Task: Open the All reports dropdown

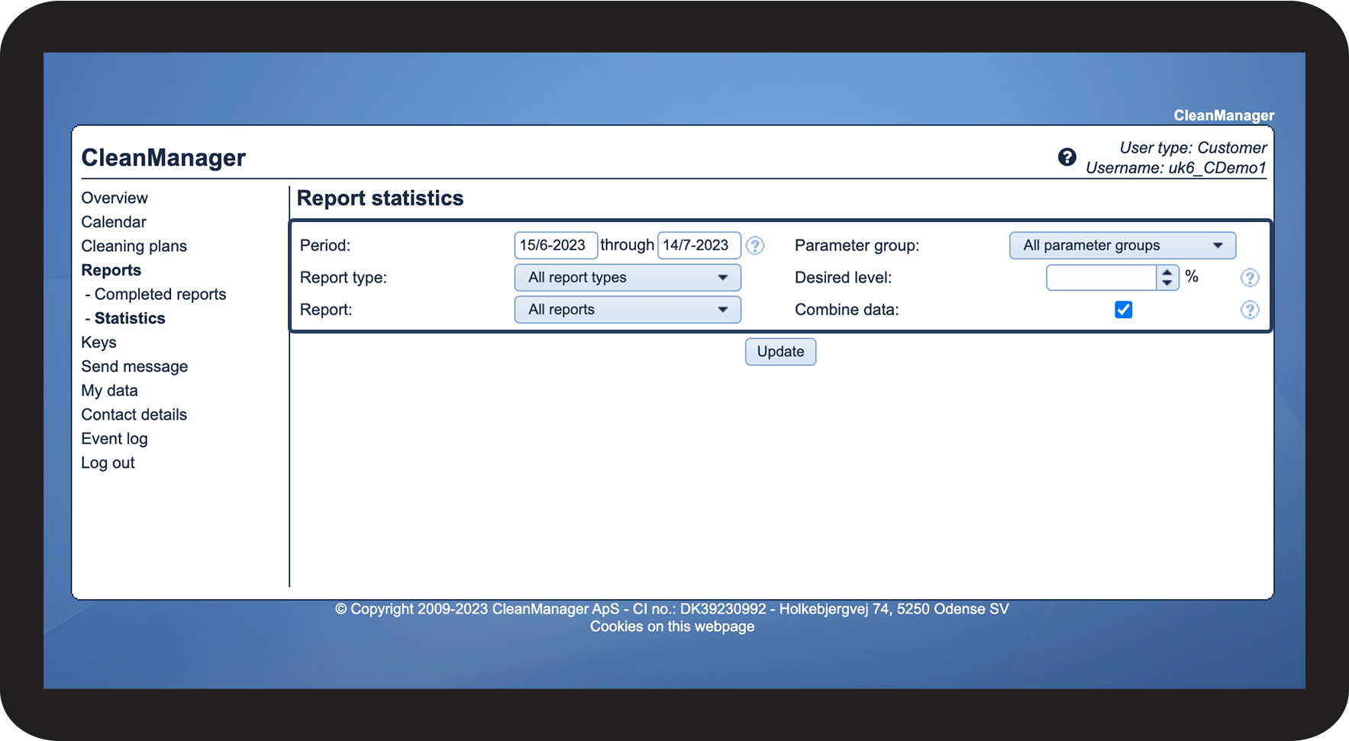Action: point(628,310)
